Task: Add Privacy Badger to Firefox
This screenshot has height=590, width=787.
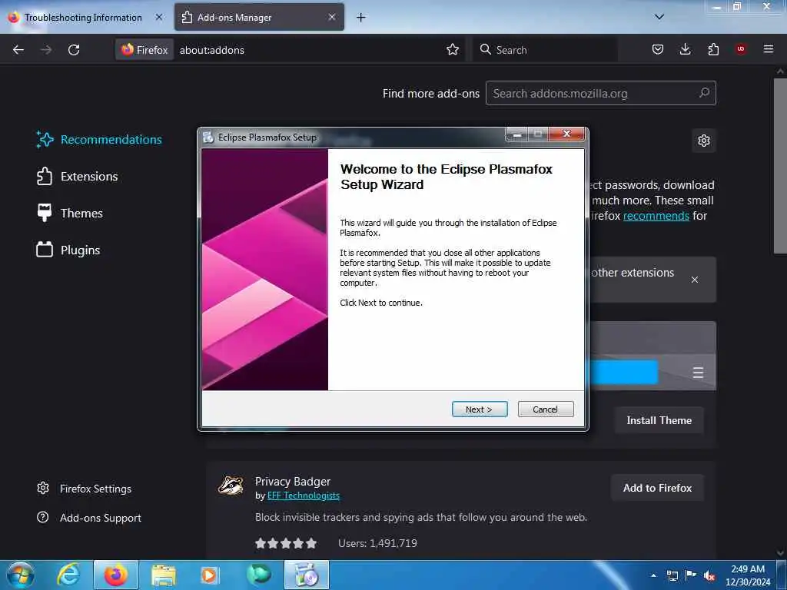Action: (658, 488)
